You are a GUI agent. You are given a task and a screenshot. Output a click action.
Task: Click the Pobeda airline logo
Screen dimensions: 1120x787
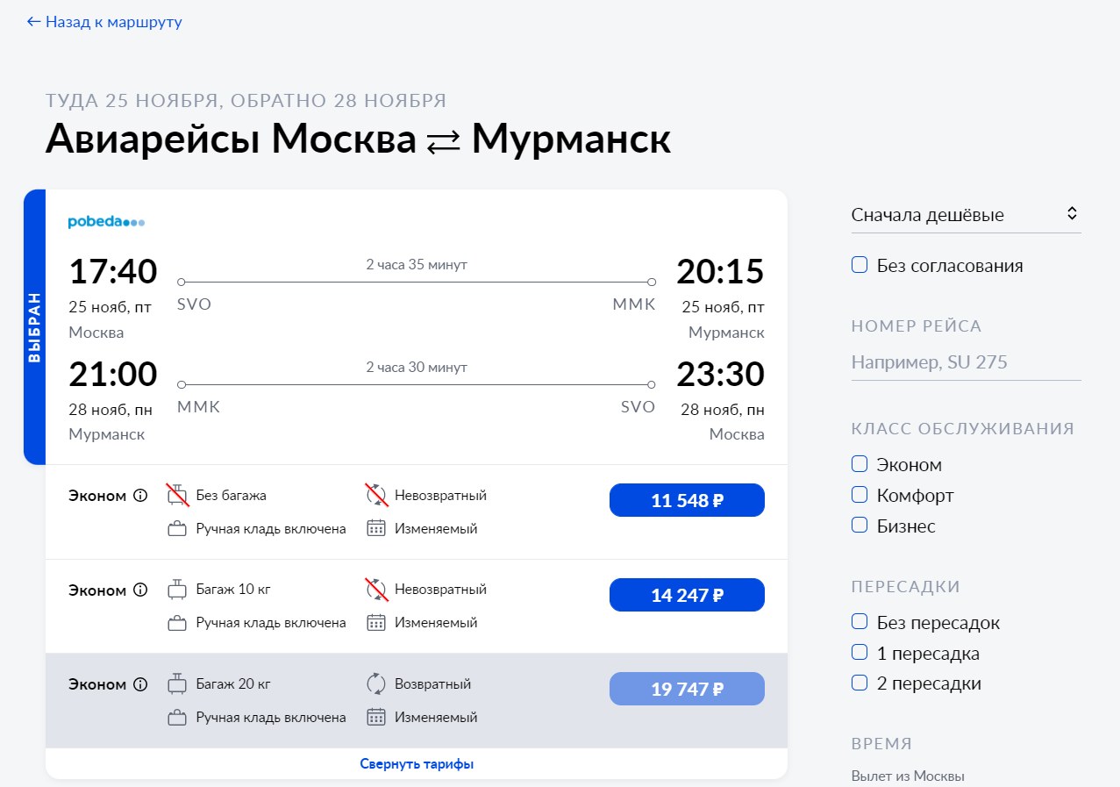[106, 223]
